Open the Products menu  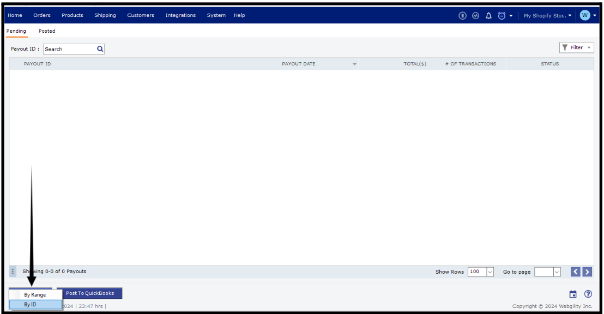click(x=73, y=15)
